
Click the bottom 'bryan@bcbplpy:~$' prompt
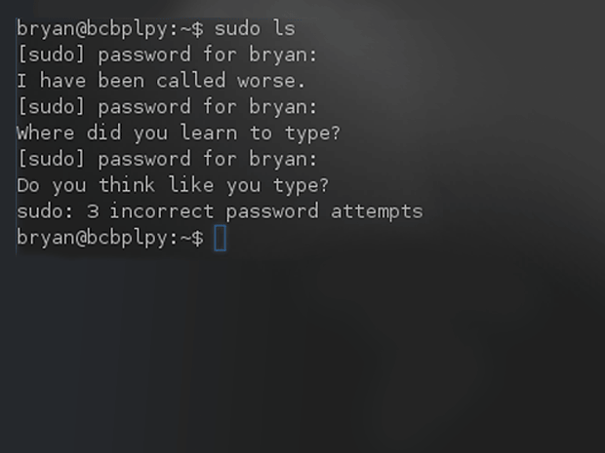[x=110, y=238]
